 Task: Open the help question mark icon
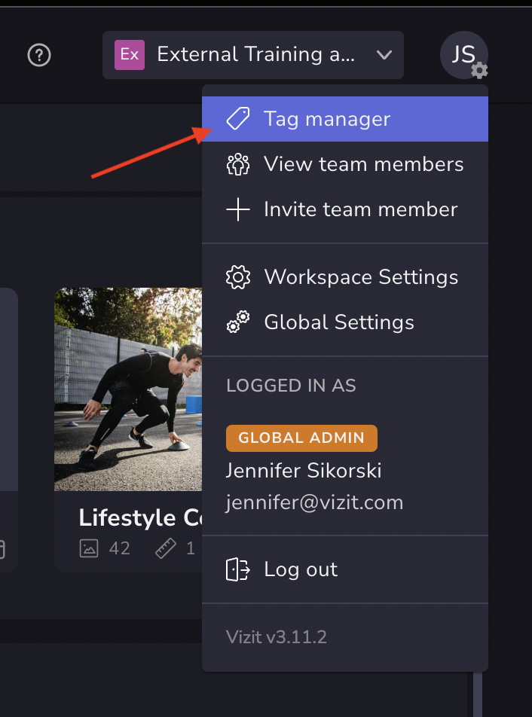[x=39, y=55]
